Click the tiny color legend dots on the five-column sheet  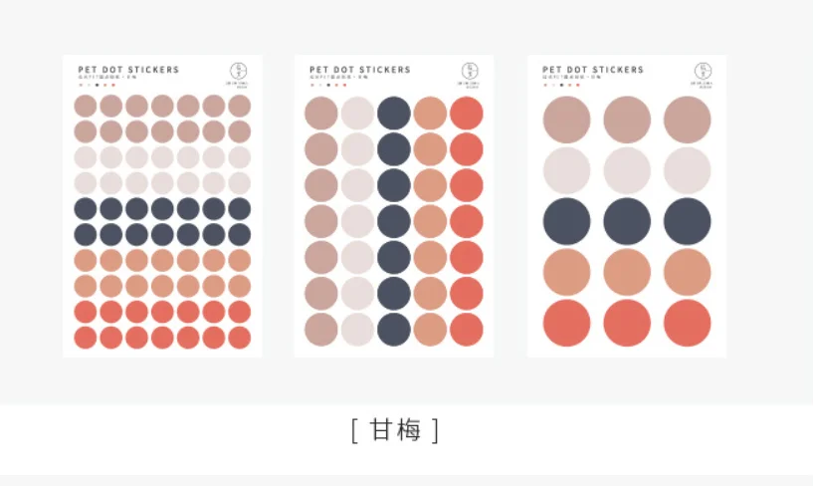(x=328, y=85)
